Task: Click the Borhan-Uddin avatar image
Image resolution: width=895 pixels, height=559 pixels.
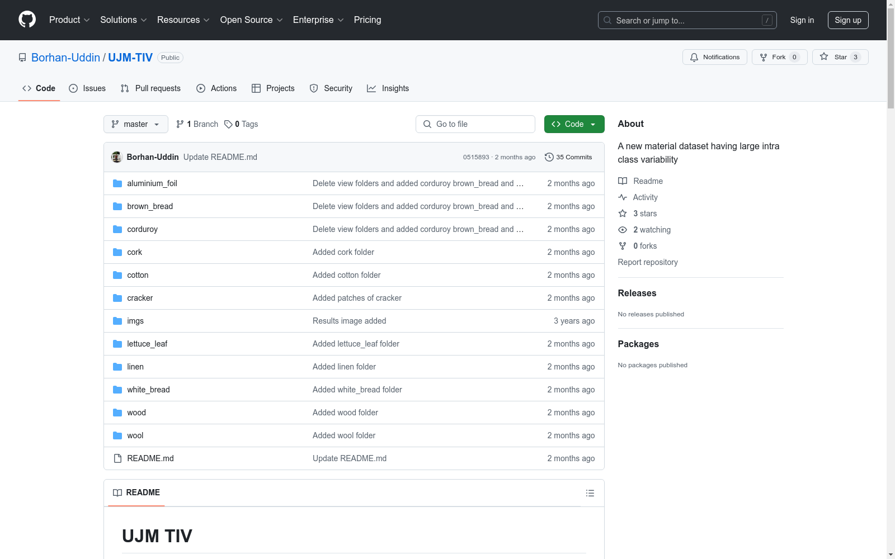Action: coord(117,157)
